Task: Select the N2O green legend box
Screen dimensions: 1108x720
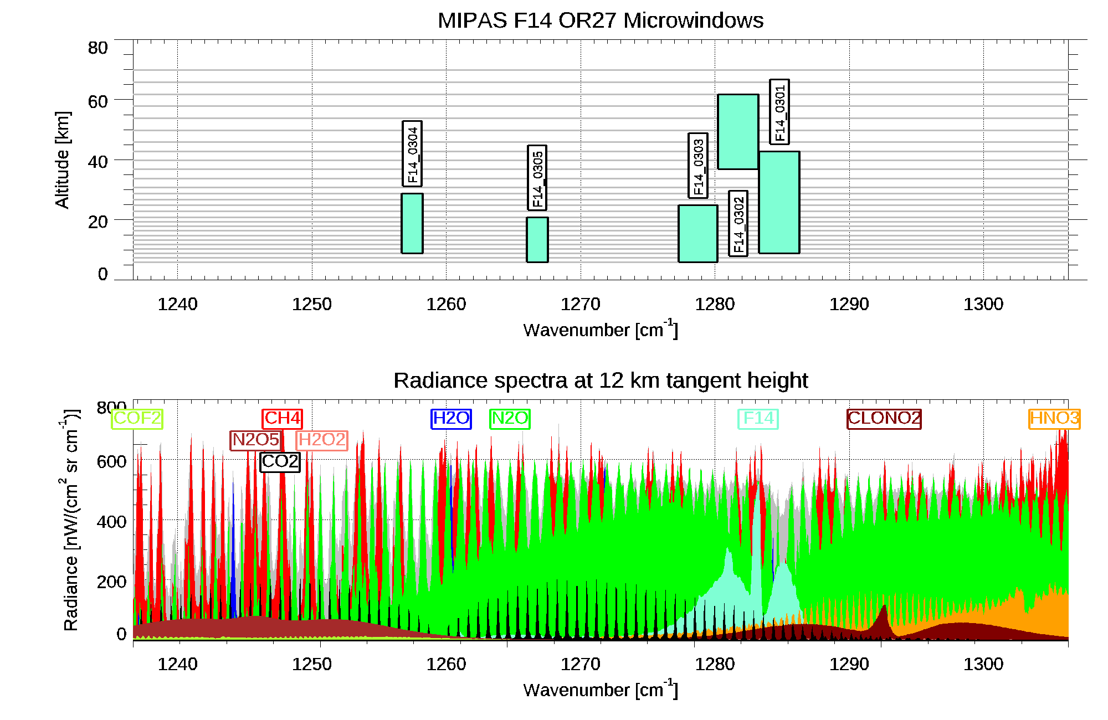Action: [510, 418]
